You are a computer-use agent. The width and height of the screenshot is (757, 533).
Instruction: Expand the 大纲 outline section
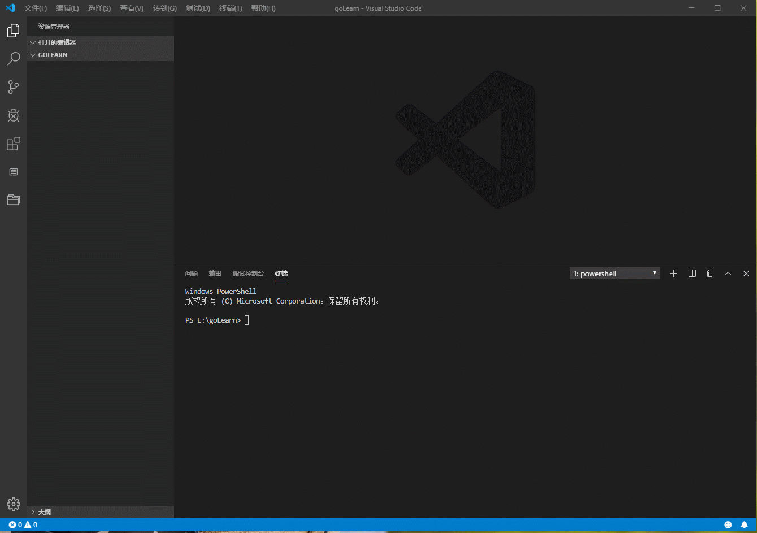pos(101,512)
